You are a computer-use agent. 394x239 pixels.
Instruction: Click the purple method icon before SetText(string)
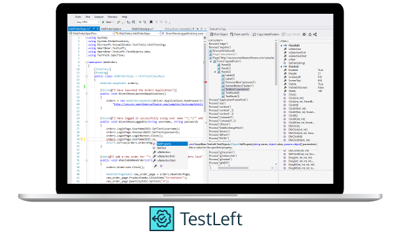(x=285, y=63)
